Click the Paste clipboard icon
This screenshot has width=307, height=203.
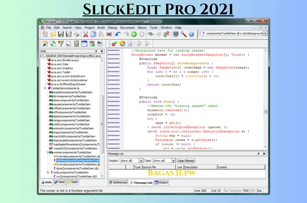pos(101,34)
